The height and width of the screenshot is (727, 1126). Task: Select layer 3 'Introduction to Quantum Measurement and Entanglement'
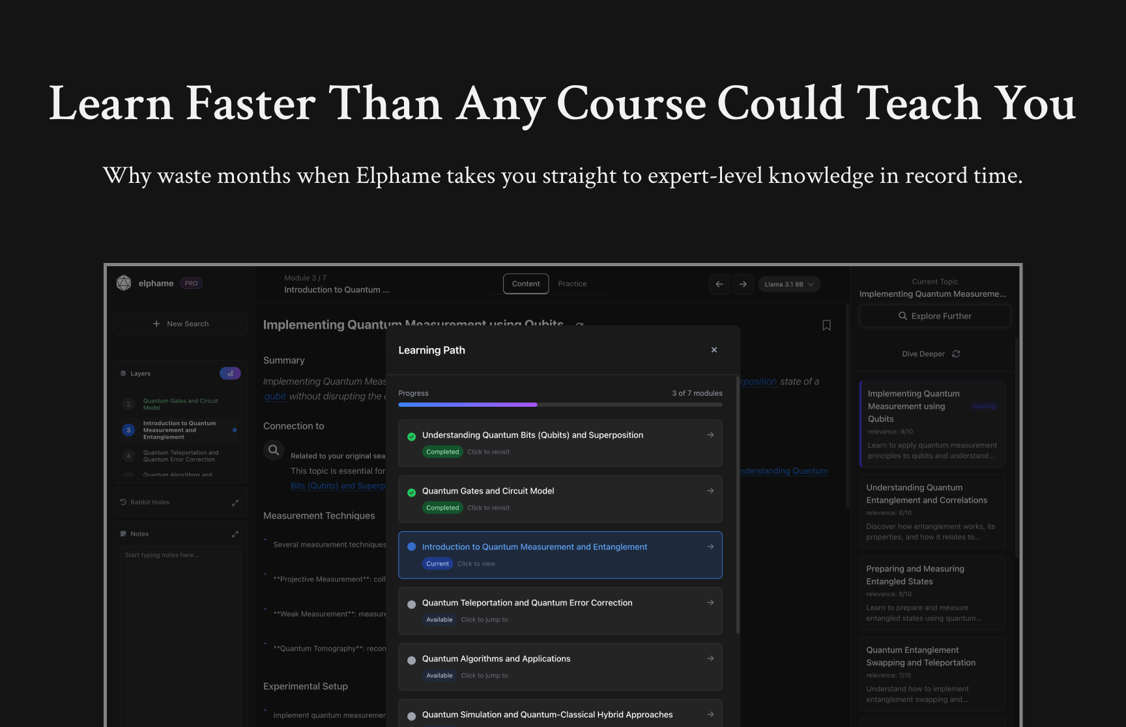pyautogui.click(x=180, y=430)
